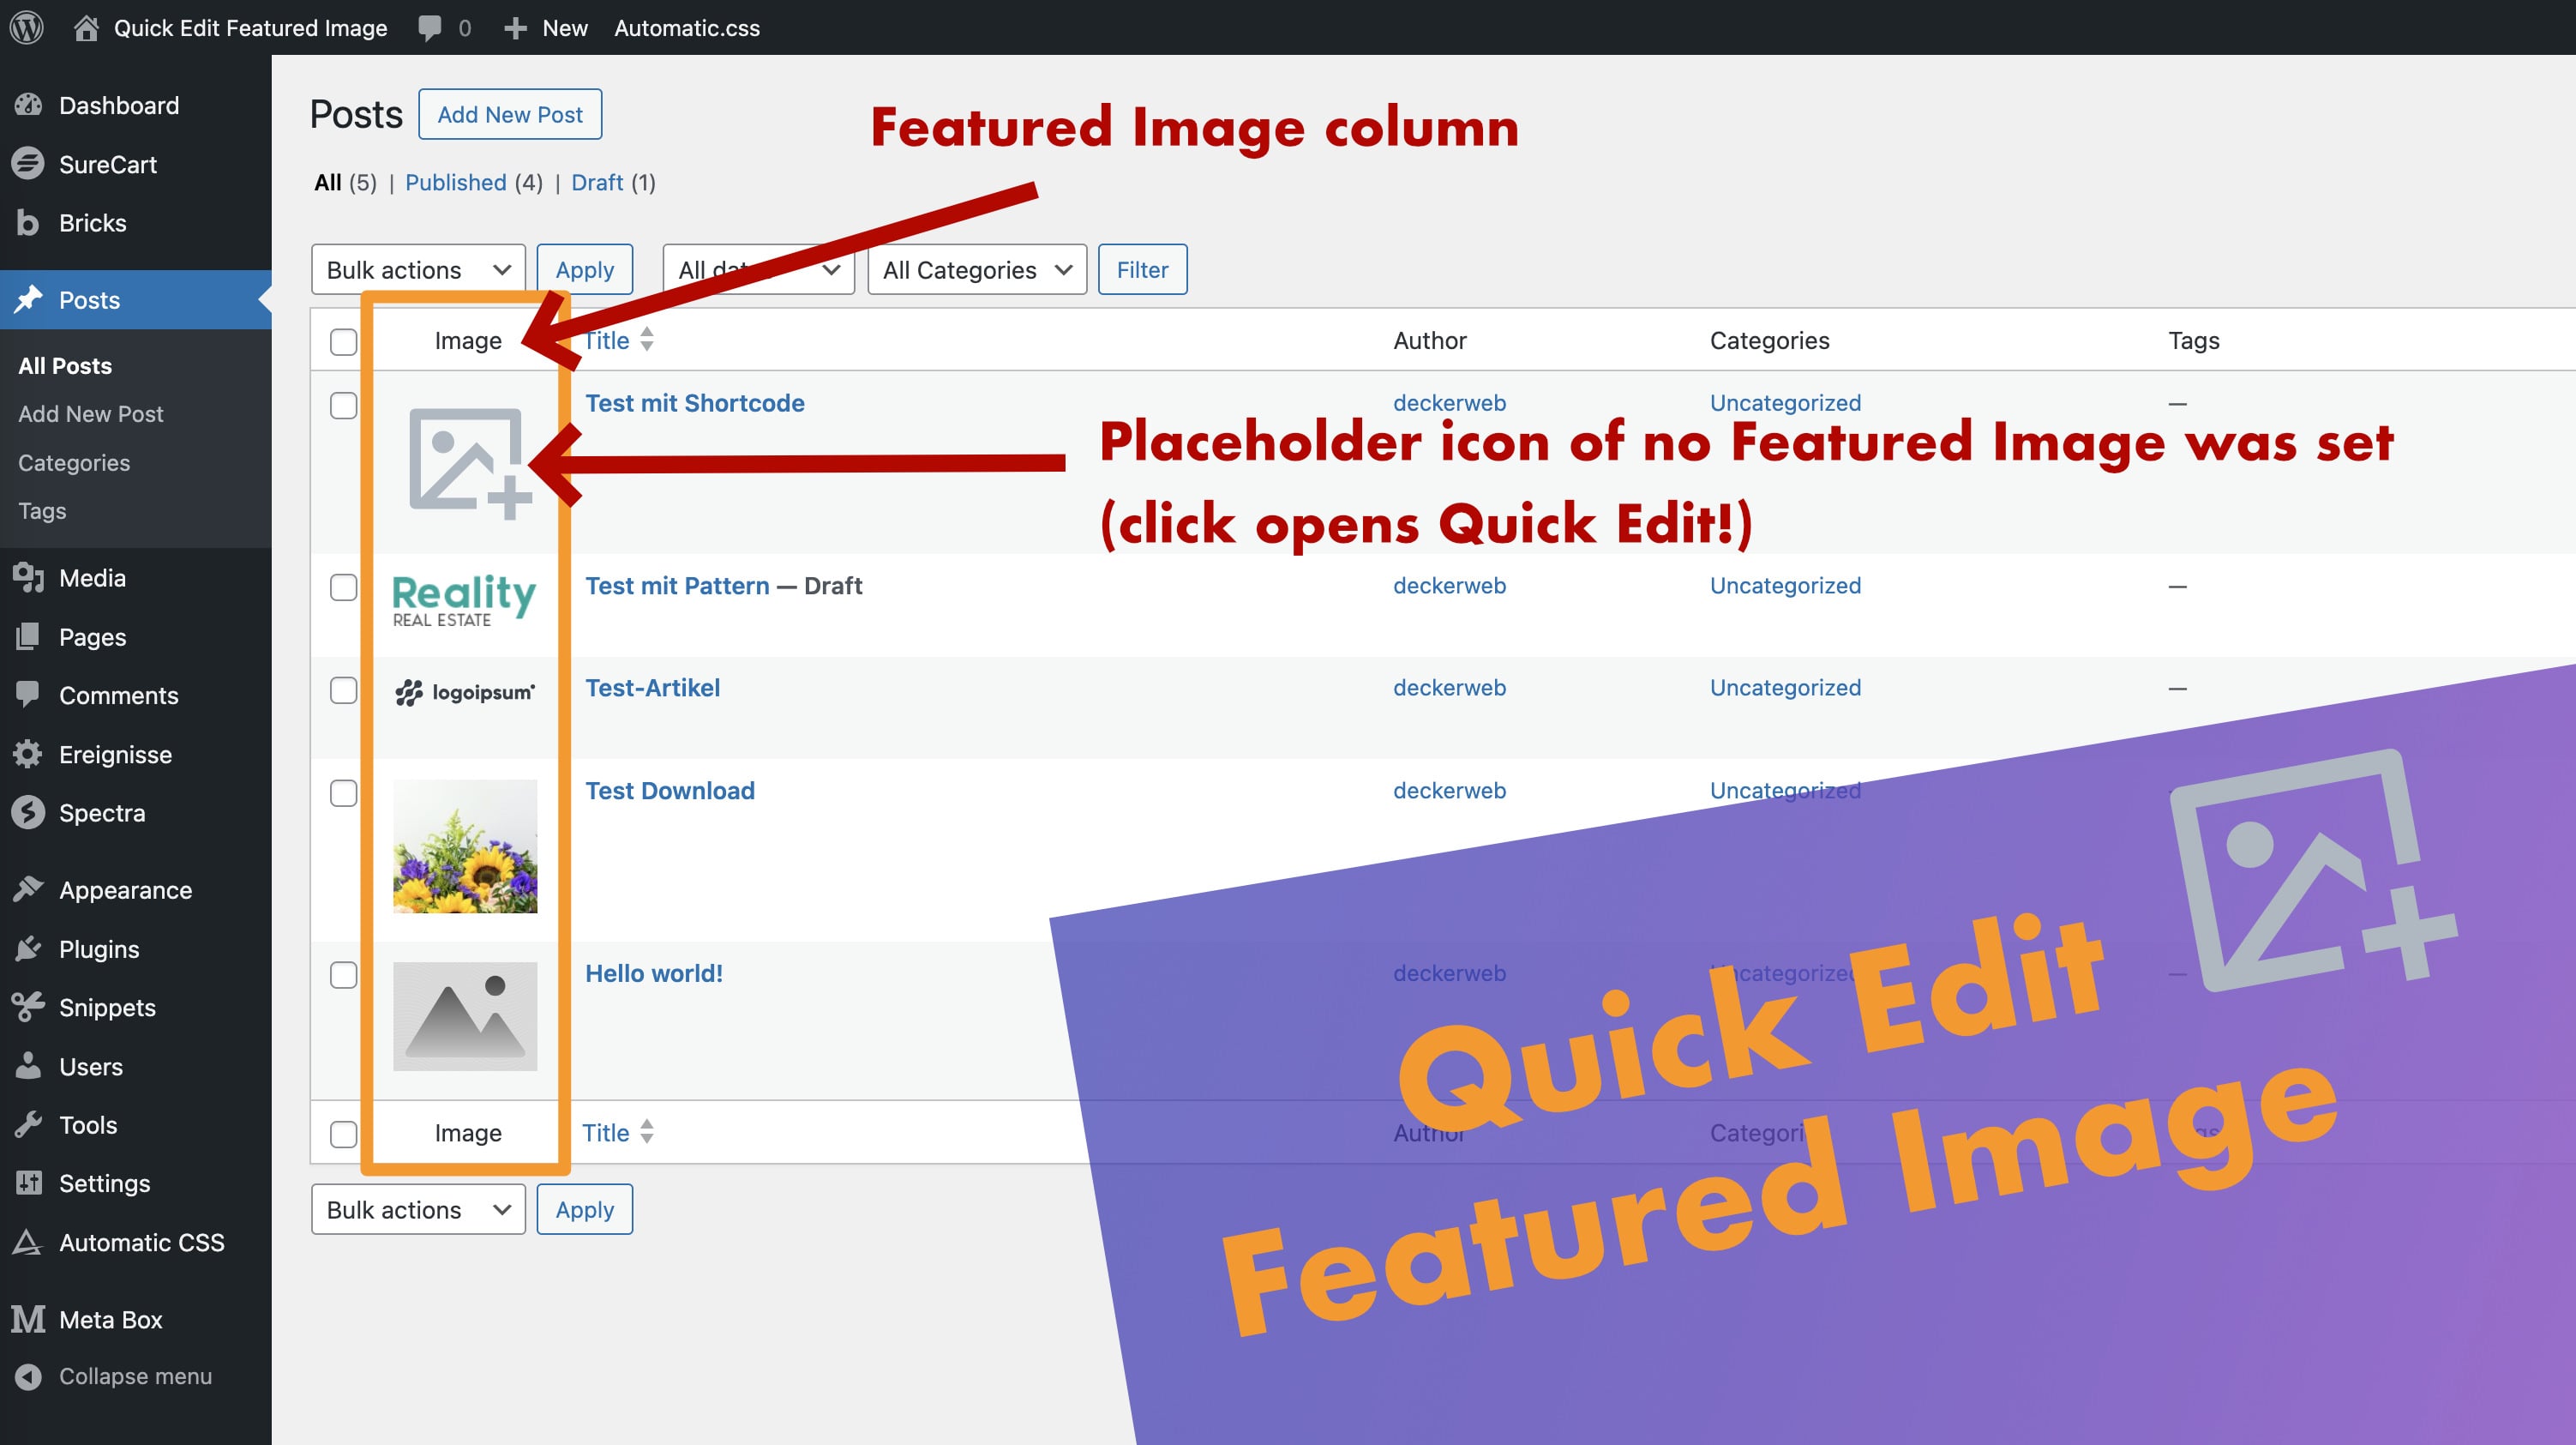Image resolution: width=2576 pixels, height=1445 pixels.
Task: Open the Test-Artikel post title link
Action: tap(652, 688)
